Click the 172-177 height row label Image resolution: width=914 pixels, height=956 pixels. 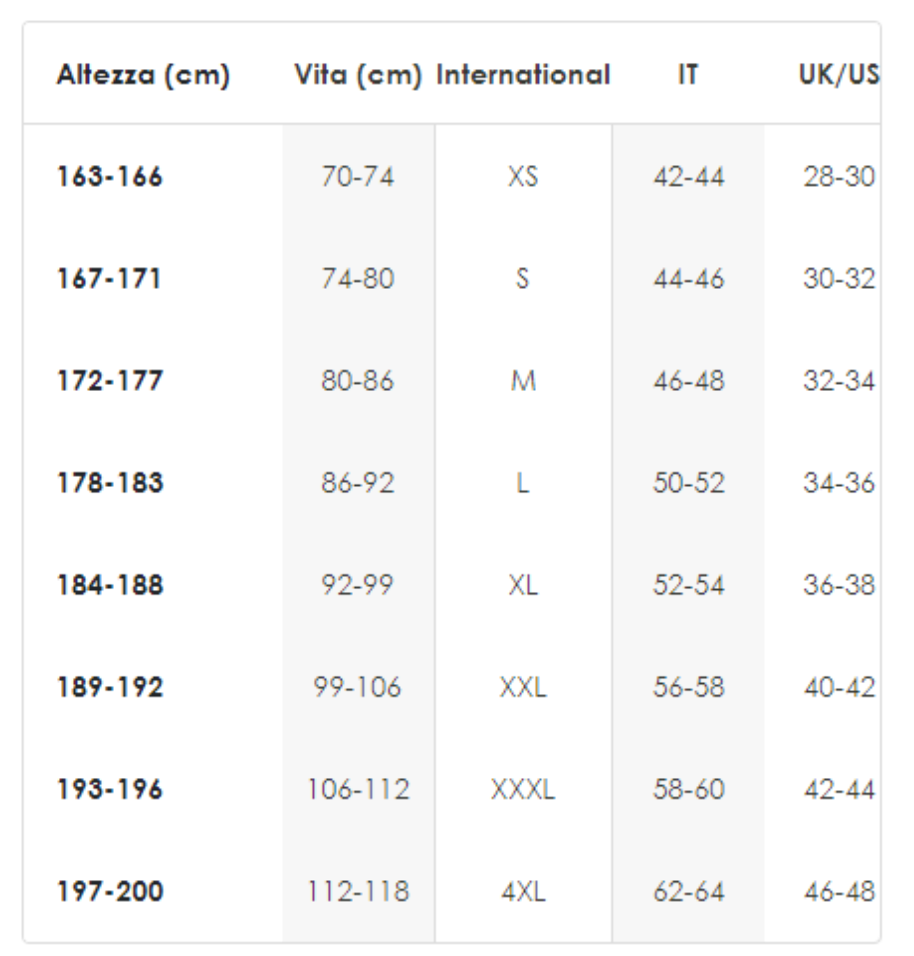(x=110, y=381)
